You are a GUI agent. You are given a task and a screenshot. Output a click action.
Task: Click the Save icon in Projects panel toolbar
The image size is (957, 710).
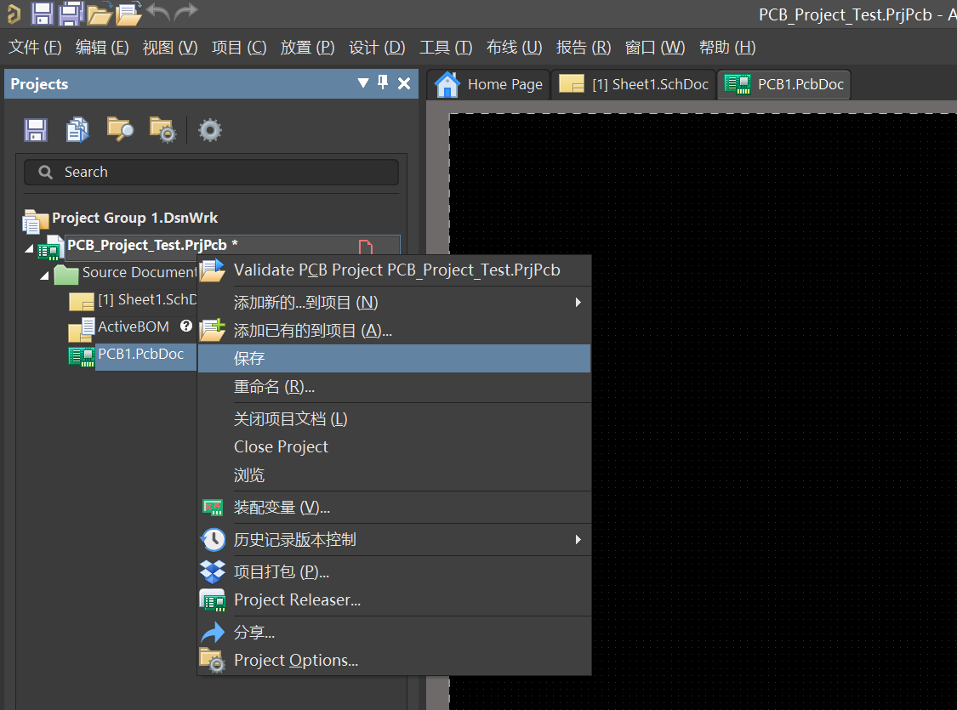[x=36, y=130]
